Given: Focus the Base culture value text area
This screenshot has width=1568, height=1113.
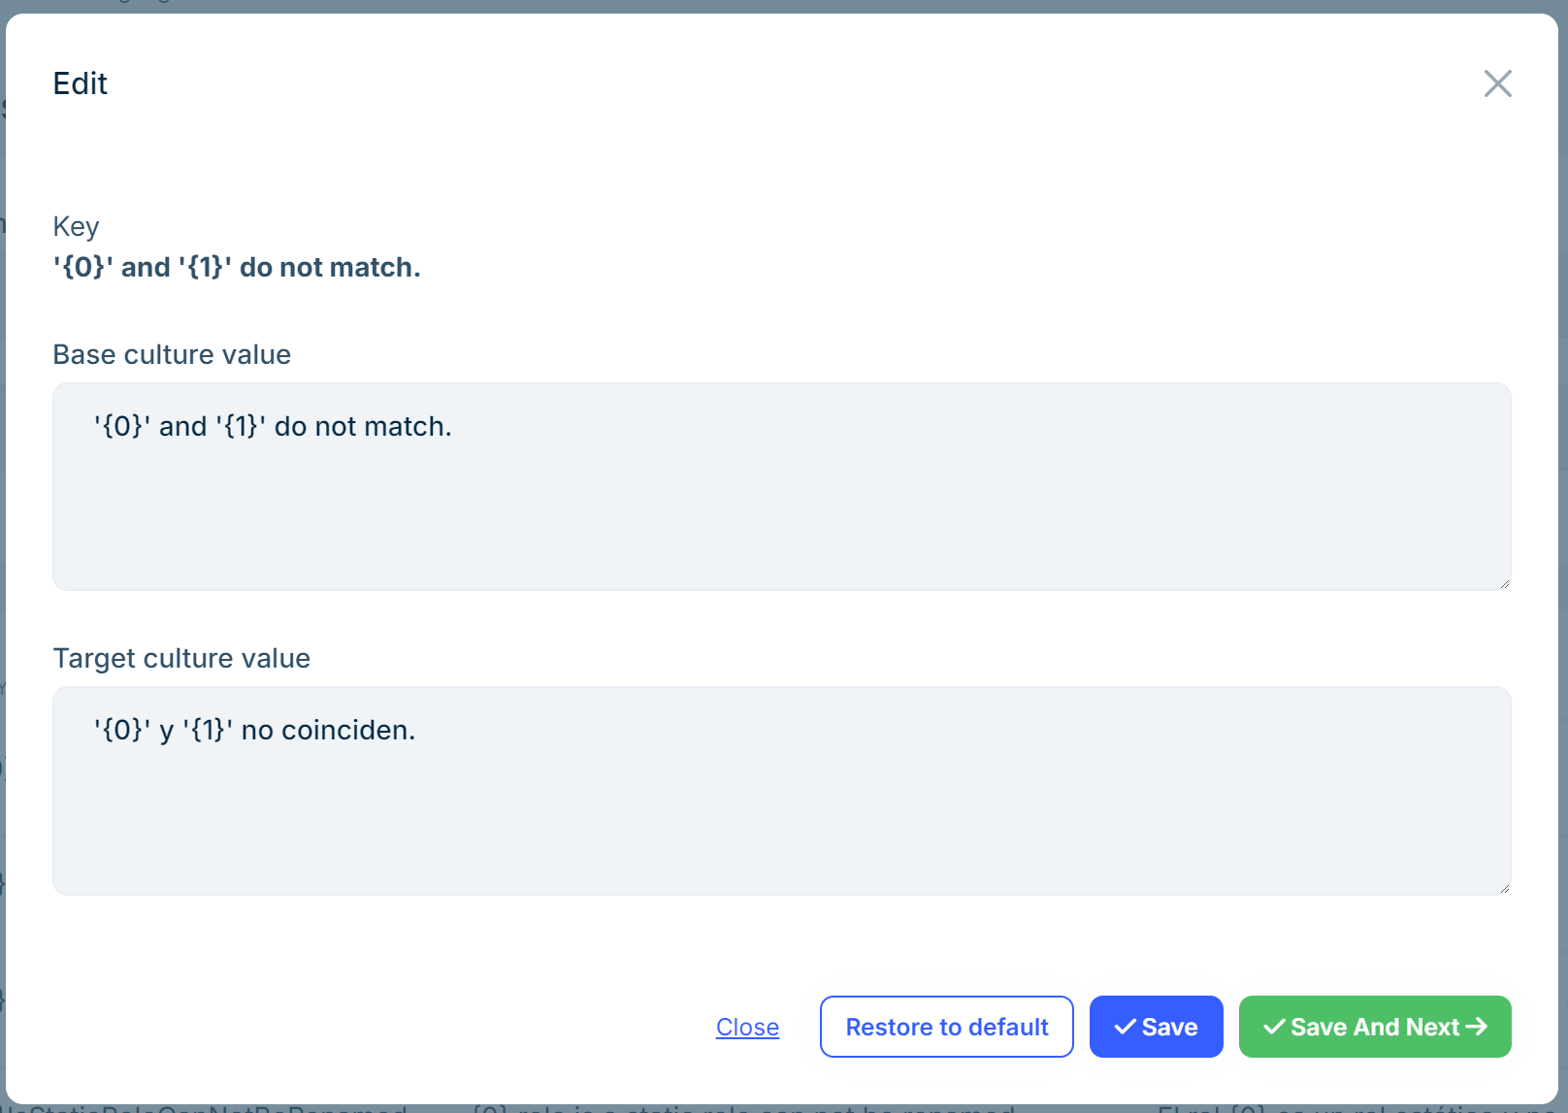Looking at the screenshot, I should click(x=781, y=505).
